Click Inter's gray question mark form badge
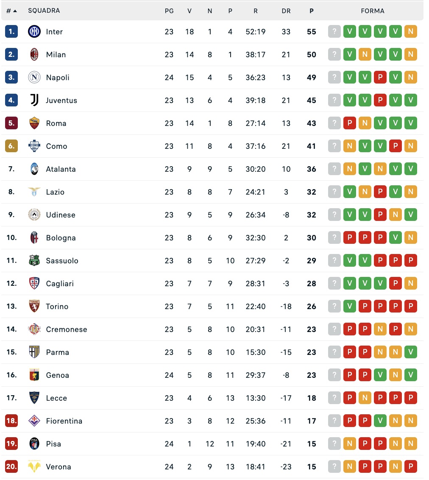This screenshot has width=429, height=480. 334,32
